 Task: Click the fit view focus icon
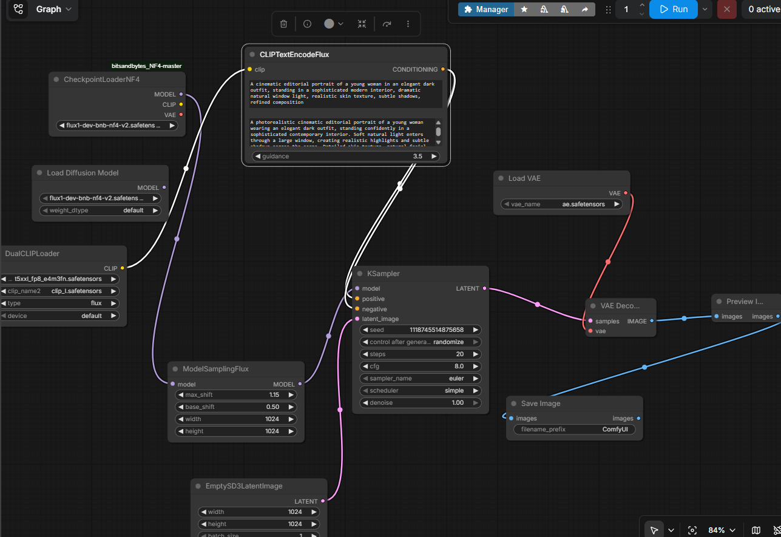coord(692,530)
